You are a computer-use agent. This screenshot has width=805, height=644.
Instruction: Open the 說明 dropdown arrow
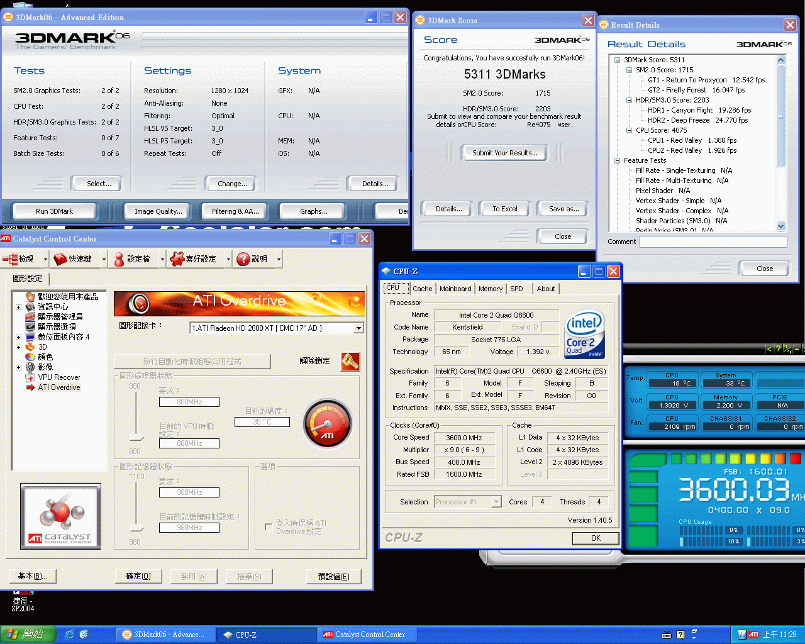[279, 258]
